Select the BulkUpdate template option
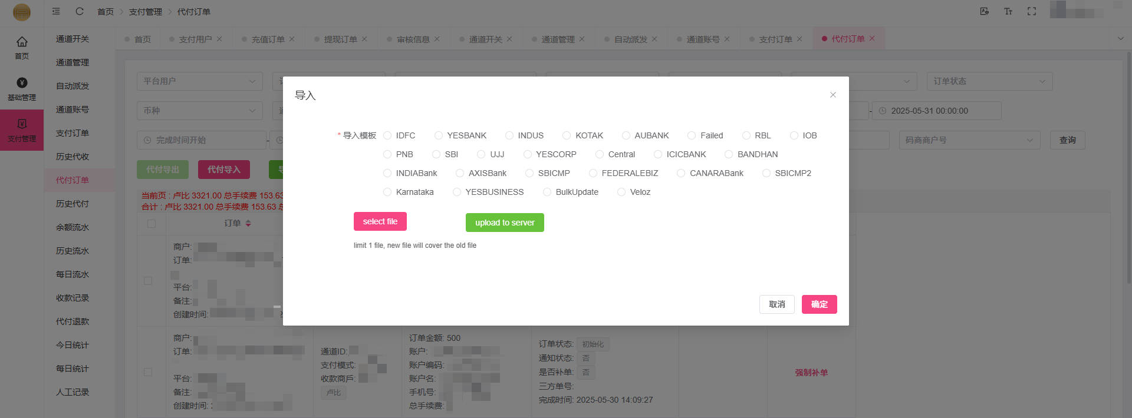 (x=547, y=192)
